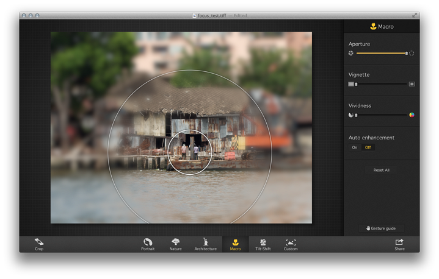
Task: Click the Edited status in title bar
Action: pos(240,16)
